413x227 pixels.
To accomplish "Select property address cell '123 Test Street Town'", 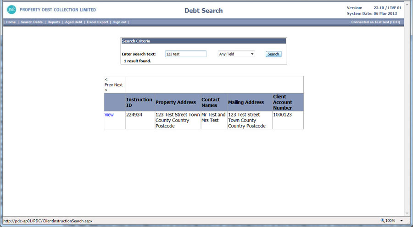I will coord(178,120).
